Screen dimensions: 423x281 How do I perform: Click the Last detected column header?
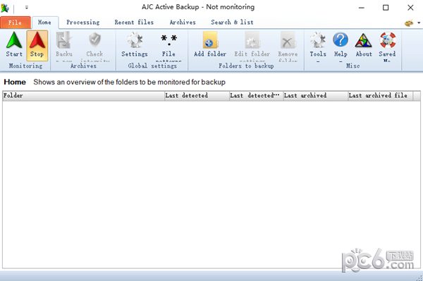tap(197, 96)
